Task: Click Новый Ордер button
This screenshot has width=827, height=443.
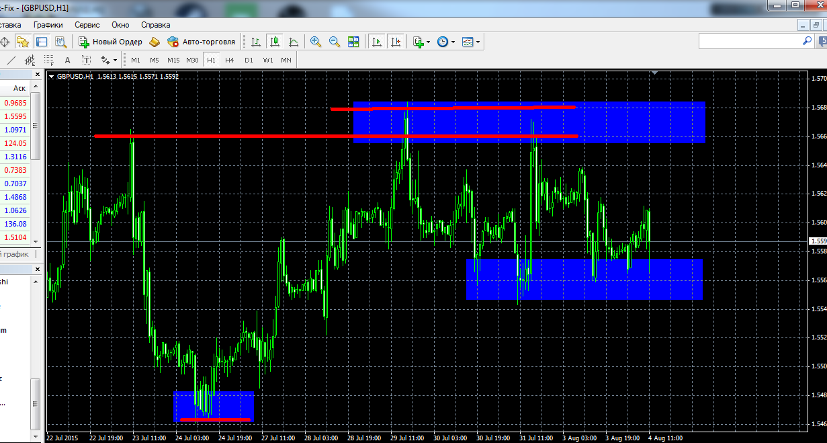Action: (x=111, y=42)
